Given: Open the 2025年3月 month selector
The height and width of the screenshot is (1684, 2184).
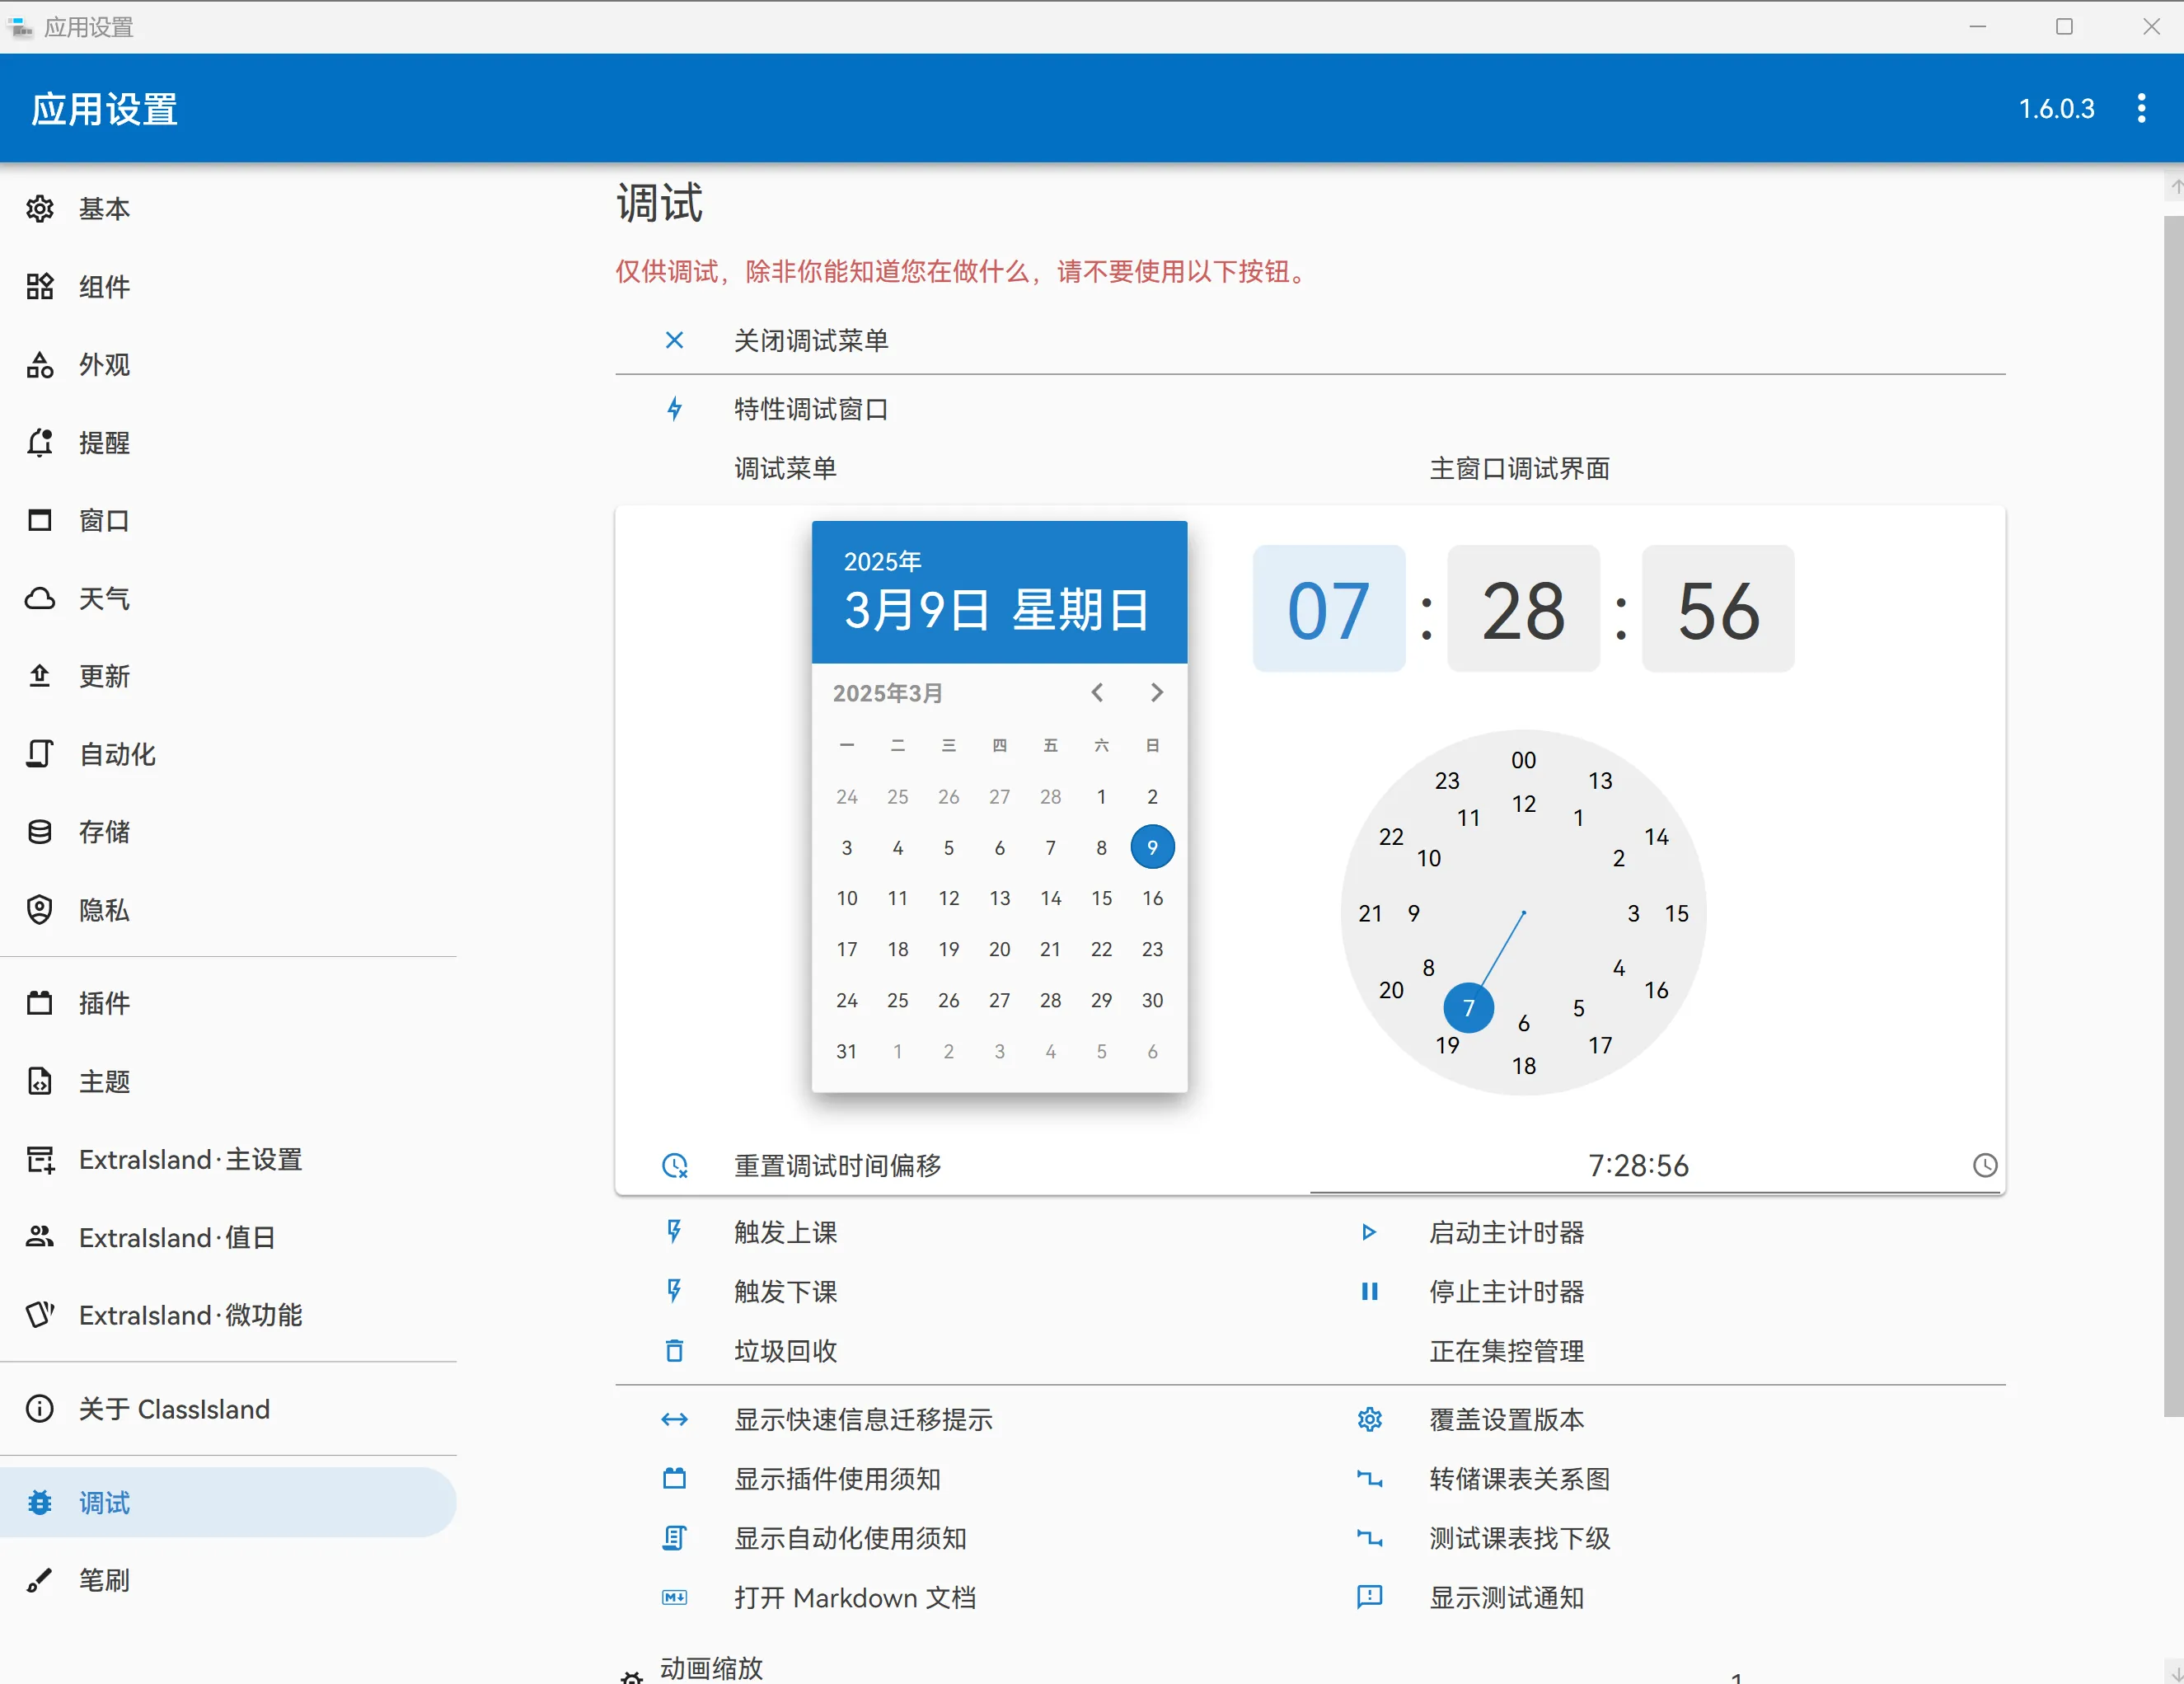Looking at the screenshot, I should (888, 693).
